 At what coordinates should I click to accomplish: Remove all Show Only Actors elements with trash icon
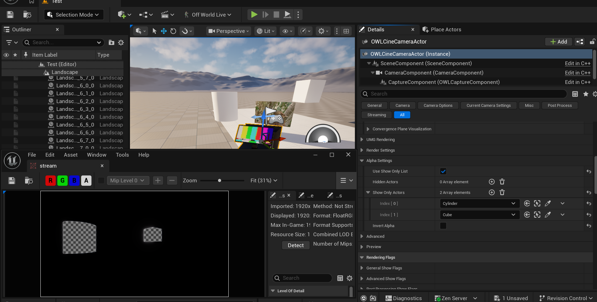pos(502,192)
